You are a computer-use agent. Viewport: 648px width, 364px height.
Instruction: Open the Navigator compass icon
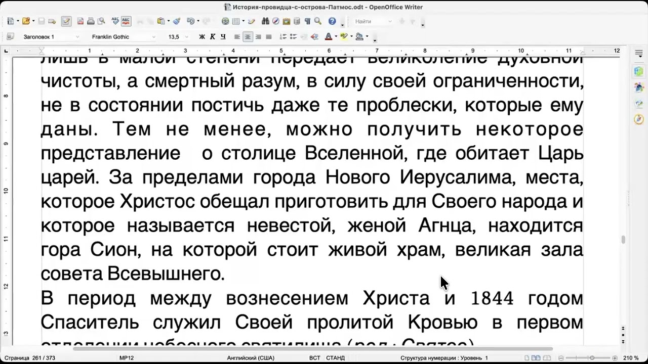(276, 21)
